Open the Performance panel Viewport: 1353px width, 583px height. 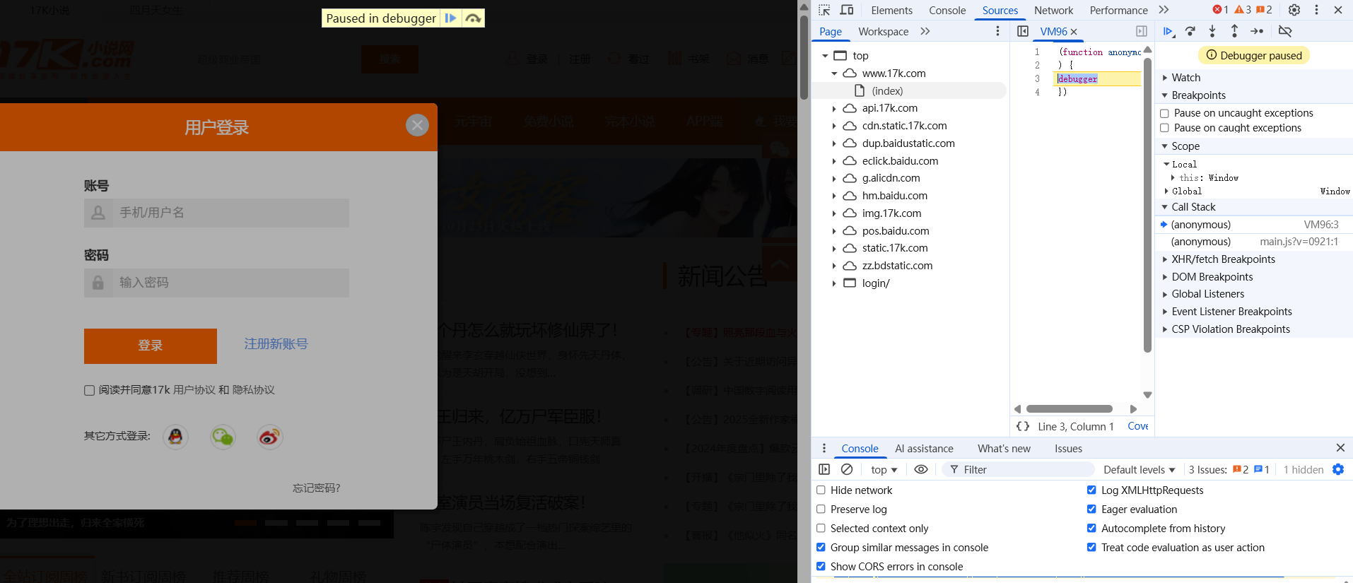1118,10
